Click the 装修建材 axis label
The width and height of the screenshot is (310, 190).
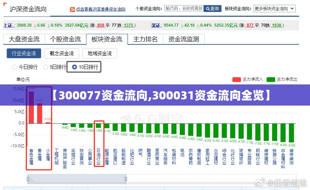(x=266, y=157)
